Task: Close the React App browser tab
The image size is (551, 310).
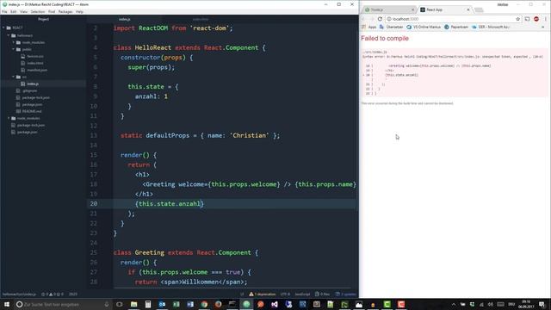Action: (x=468, y=9)
